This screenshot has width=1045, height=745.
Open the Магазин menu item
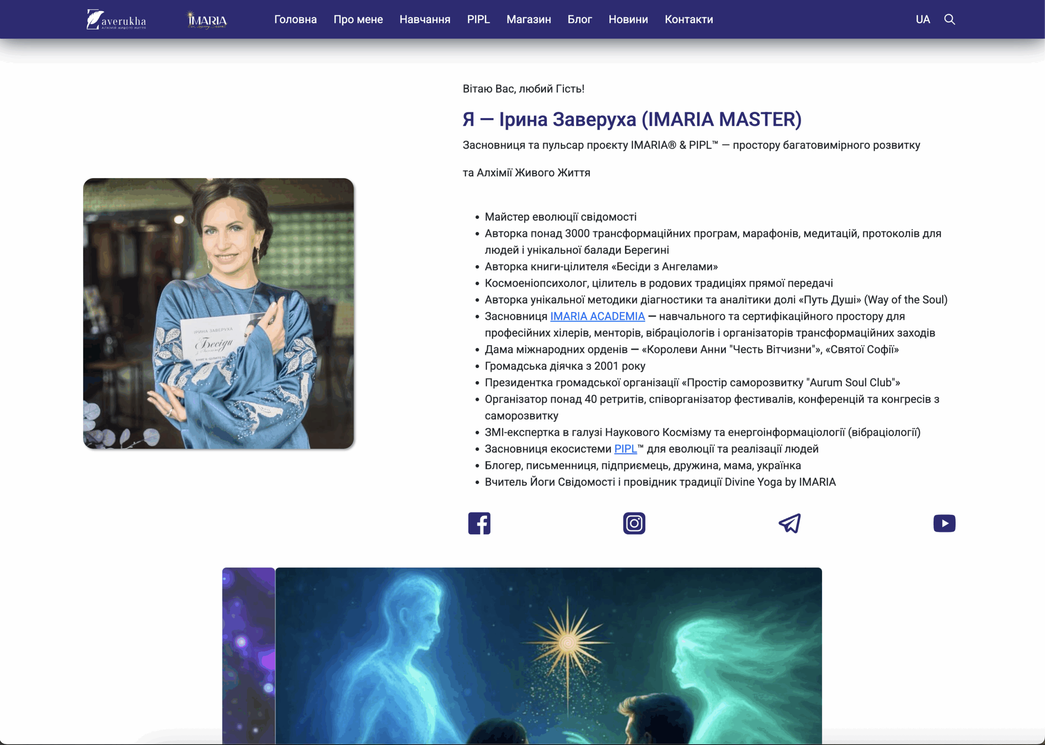[529, 19]
